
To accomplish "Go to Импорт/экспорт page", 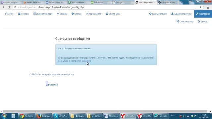I will [43, 14].
